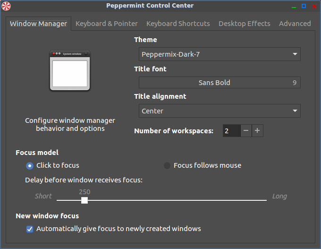Increase number of workspaces with plus button

(x=257, y=130)
